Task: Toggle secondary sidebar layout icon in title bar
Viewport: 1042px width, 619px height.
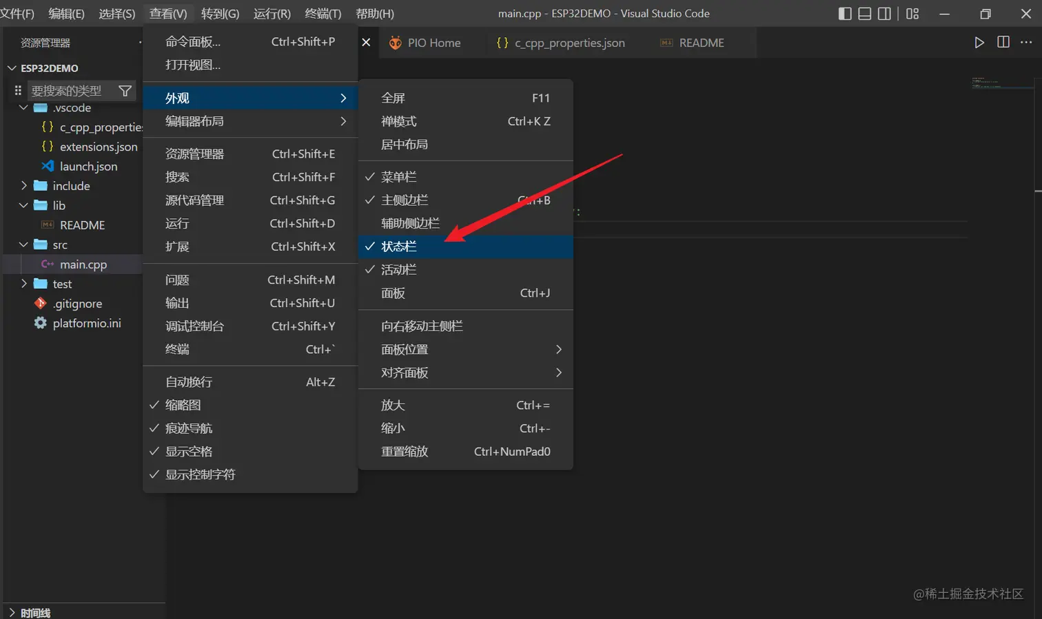Action: [884, 14]
